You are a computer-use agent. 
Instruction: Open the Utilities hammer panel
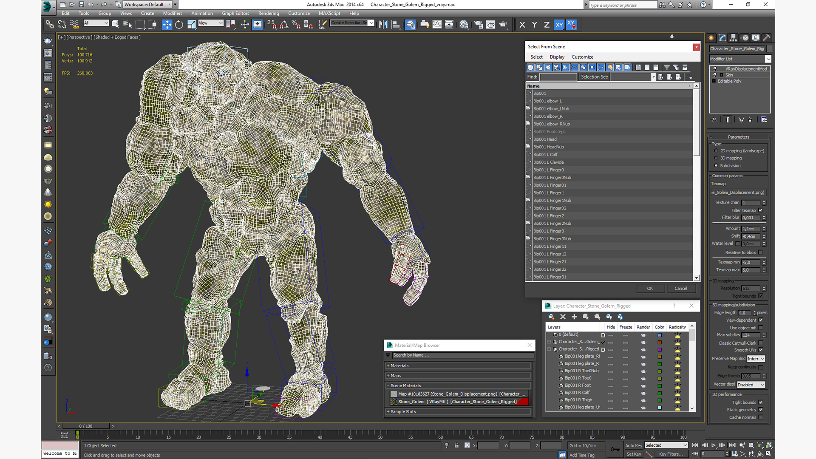click(767, 38)
